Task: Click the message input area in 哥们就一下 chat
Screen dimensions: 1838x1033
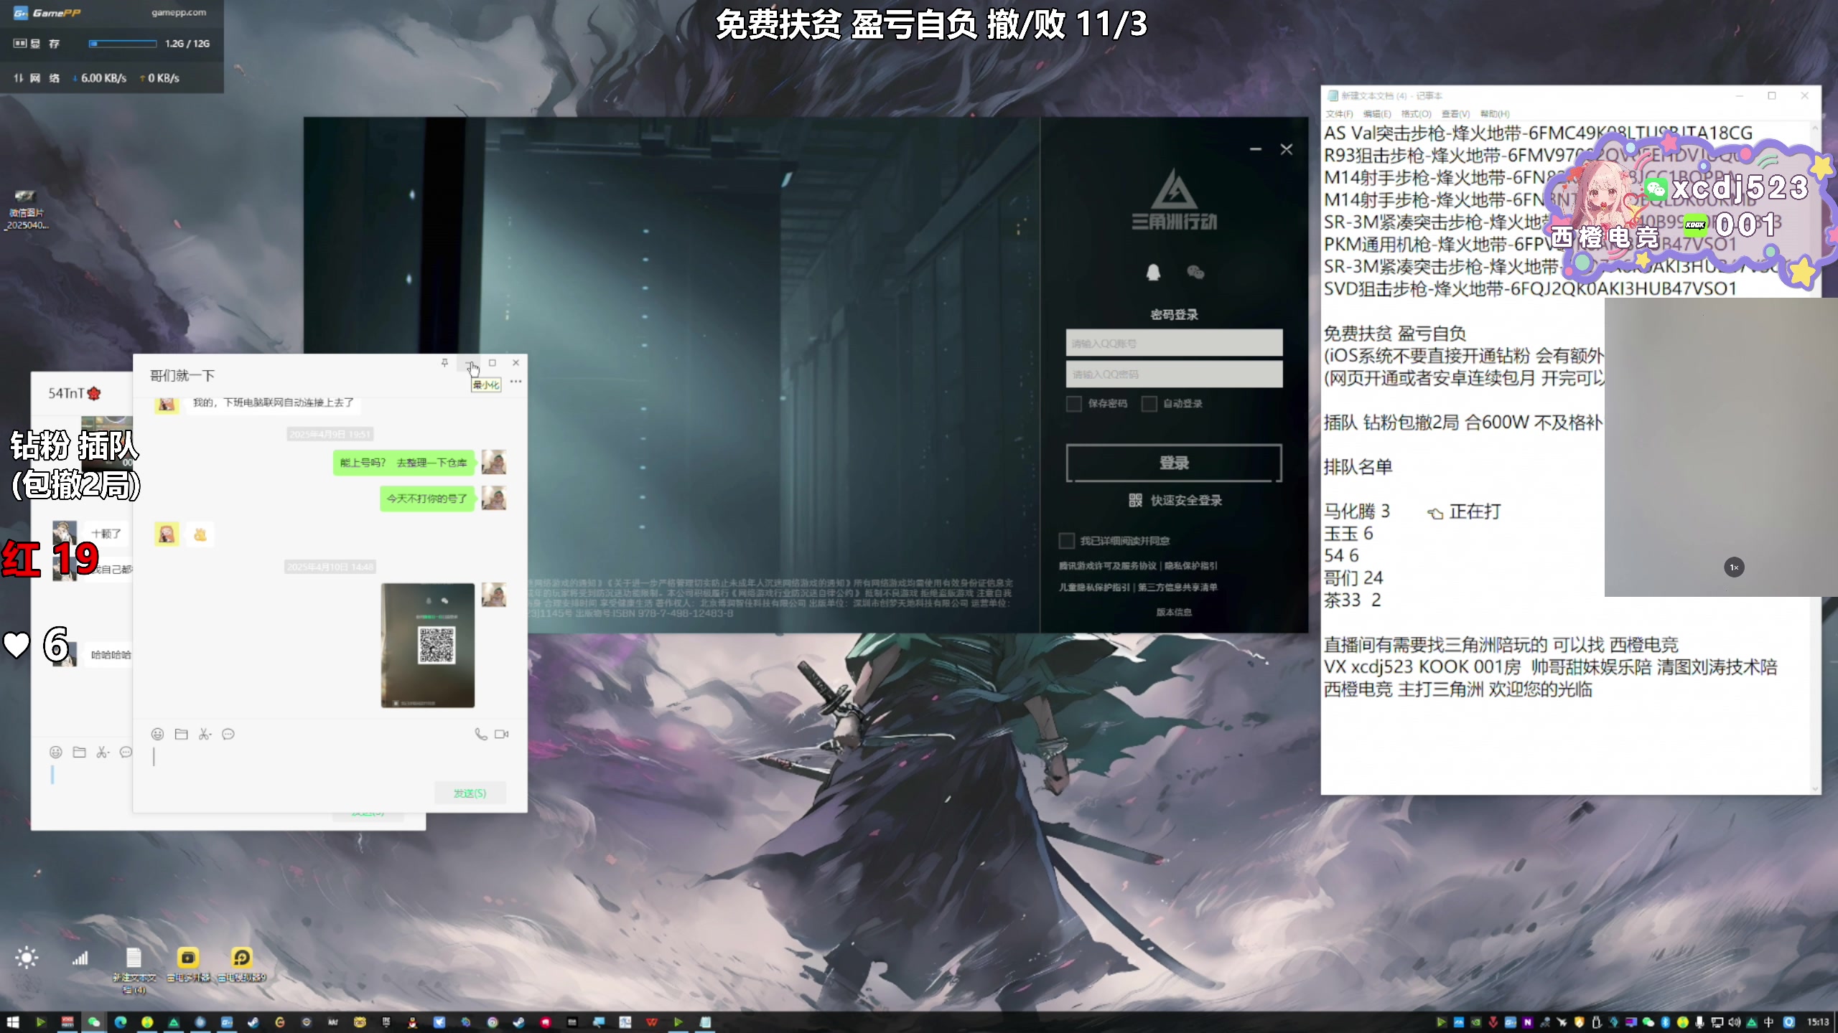Action: click(x=330, y=760)
